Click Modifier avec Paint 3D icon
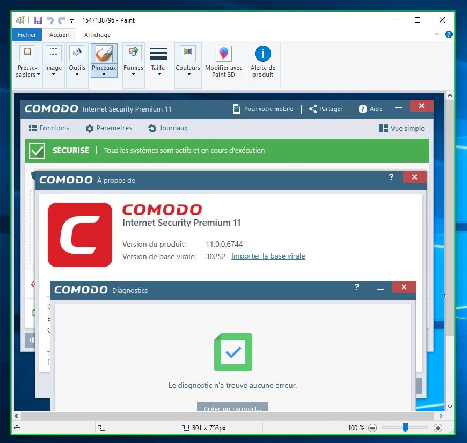467x443 pixels. [x=224, y=54]
